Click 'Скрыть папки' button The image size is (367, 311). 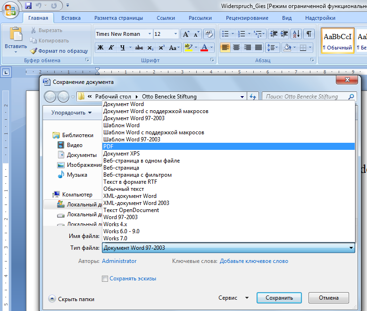pyautogui.click(x=71, y=299)
